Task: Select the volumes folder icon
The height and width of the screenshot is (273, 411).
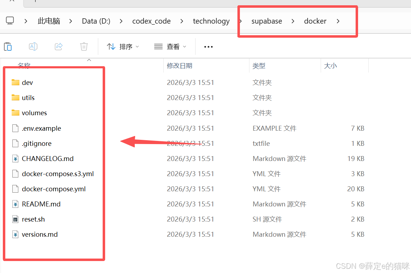Action: tap(16, 113)
